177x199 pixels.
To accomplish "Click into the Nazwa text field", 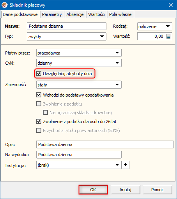I will coord(67,26).
